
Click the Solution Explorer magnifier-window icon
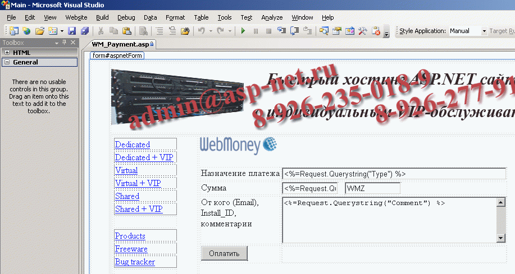(x=324, y=31)
